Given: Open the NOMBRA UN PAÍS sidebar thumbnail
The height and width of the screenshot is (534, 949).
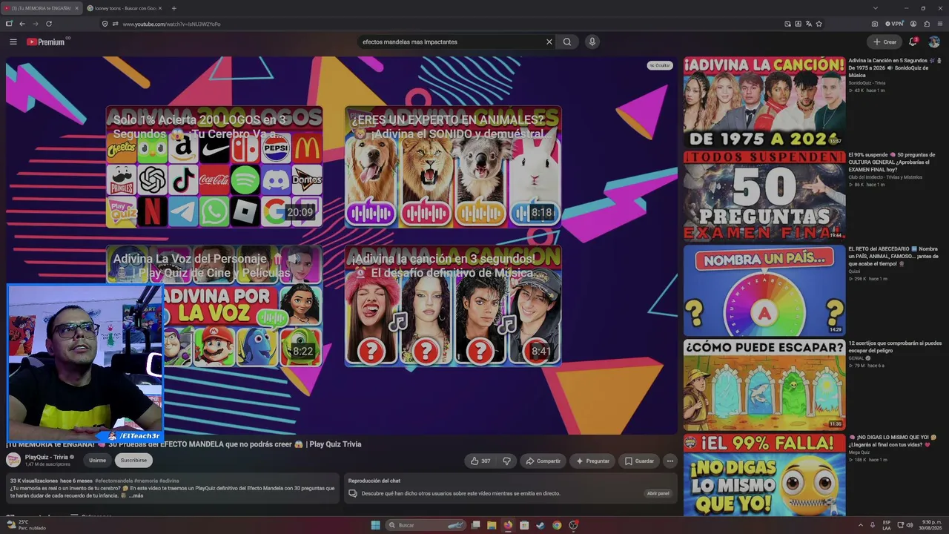Looking at the screenshot, I should 764,290.
